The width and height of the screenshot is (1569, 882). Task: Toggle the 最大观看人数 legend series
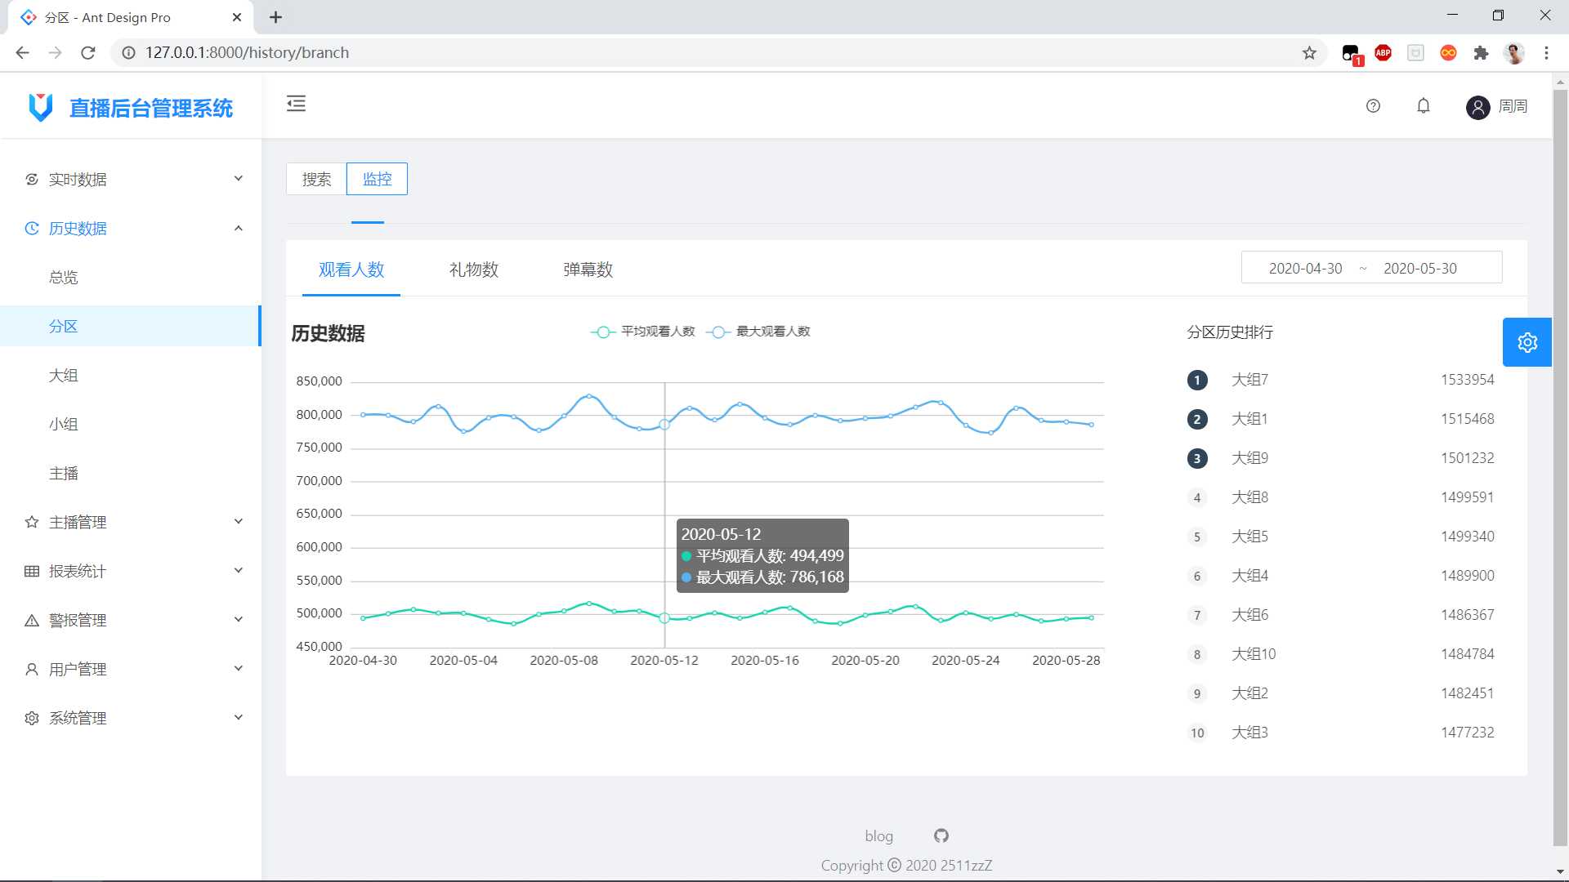click(758, 332)
